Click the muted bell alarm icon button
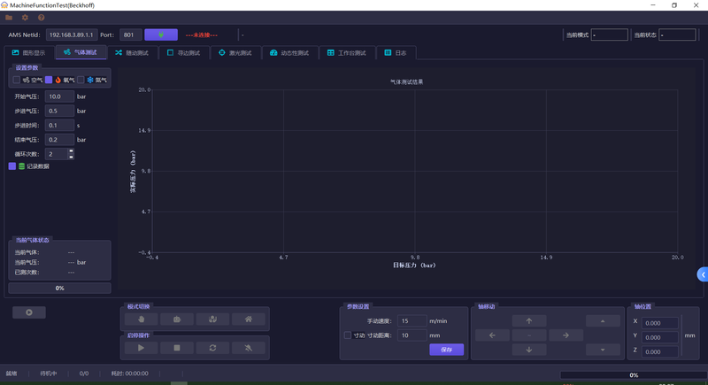The width and height of the screenshot is (708, 385). [249, 348]
